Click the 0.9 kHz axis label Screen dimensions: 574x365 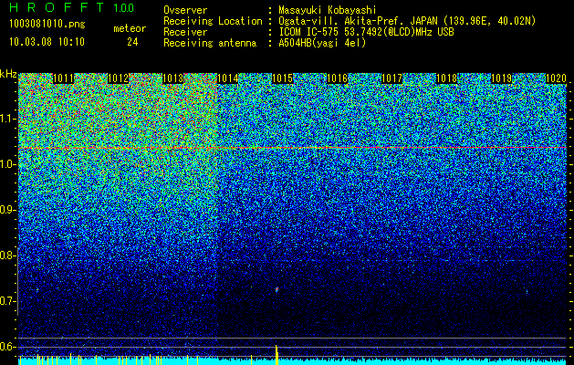(x=7, y=210)
